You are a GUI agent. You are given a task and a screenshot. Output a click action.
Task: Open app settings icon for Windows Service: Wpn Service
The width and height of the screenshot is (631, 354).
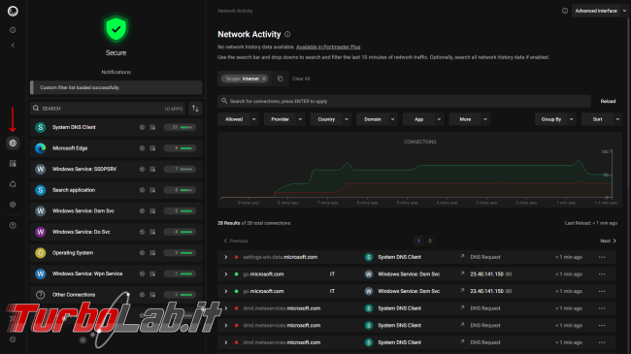pos(152,274)
